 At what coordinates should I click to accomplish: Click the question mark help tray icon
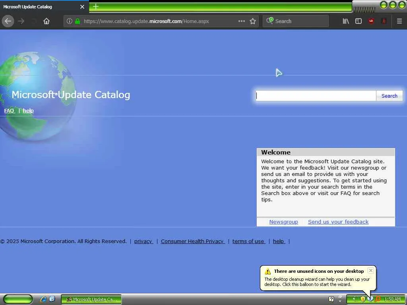pyautogui.click(x=331, y=299)
